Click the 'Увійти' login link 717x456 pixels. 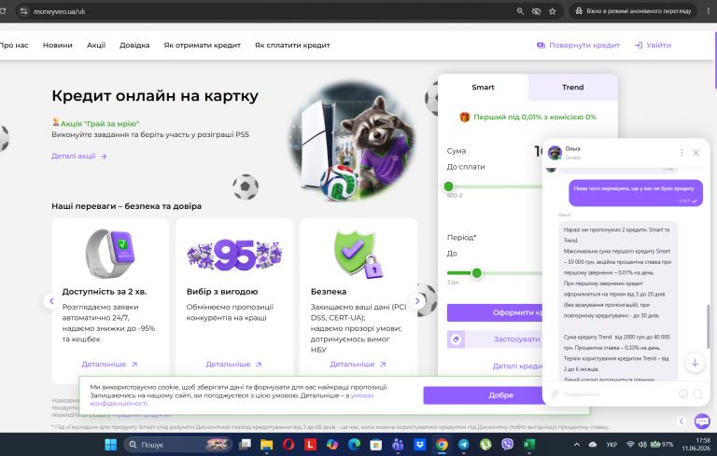point(653,46)
